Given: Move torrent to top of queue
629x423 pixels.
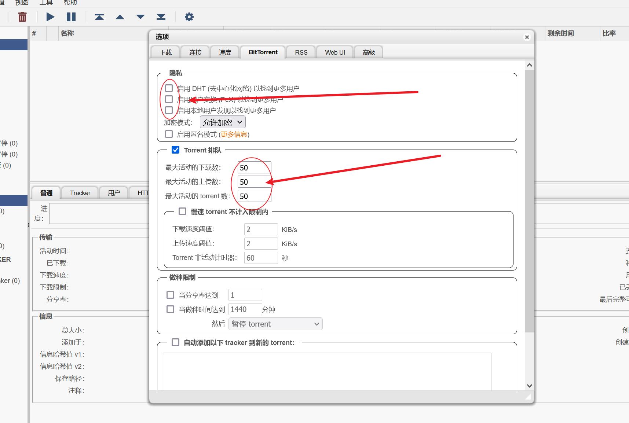Looking at the screenshot, I should [99, 17].
